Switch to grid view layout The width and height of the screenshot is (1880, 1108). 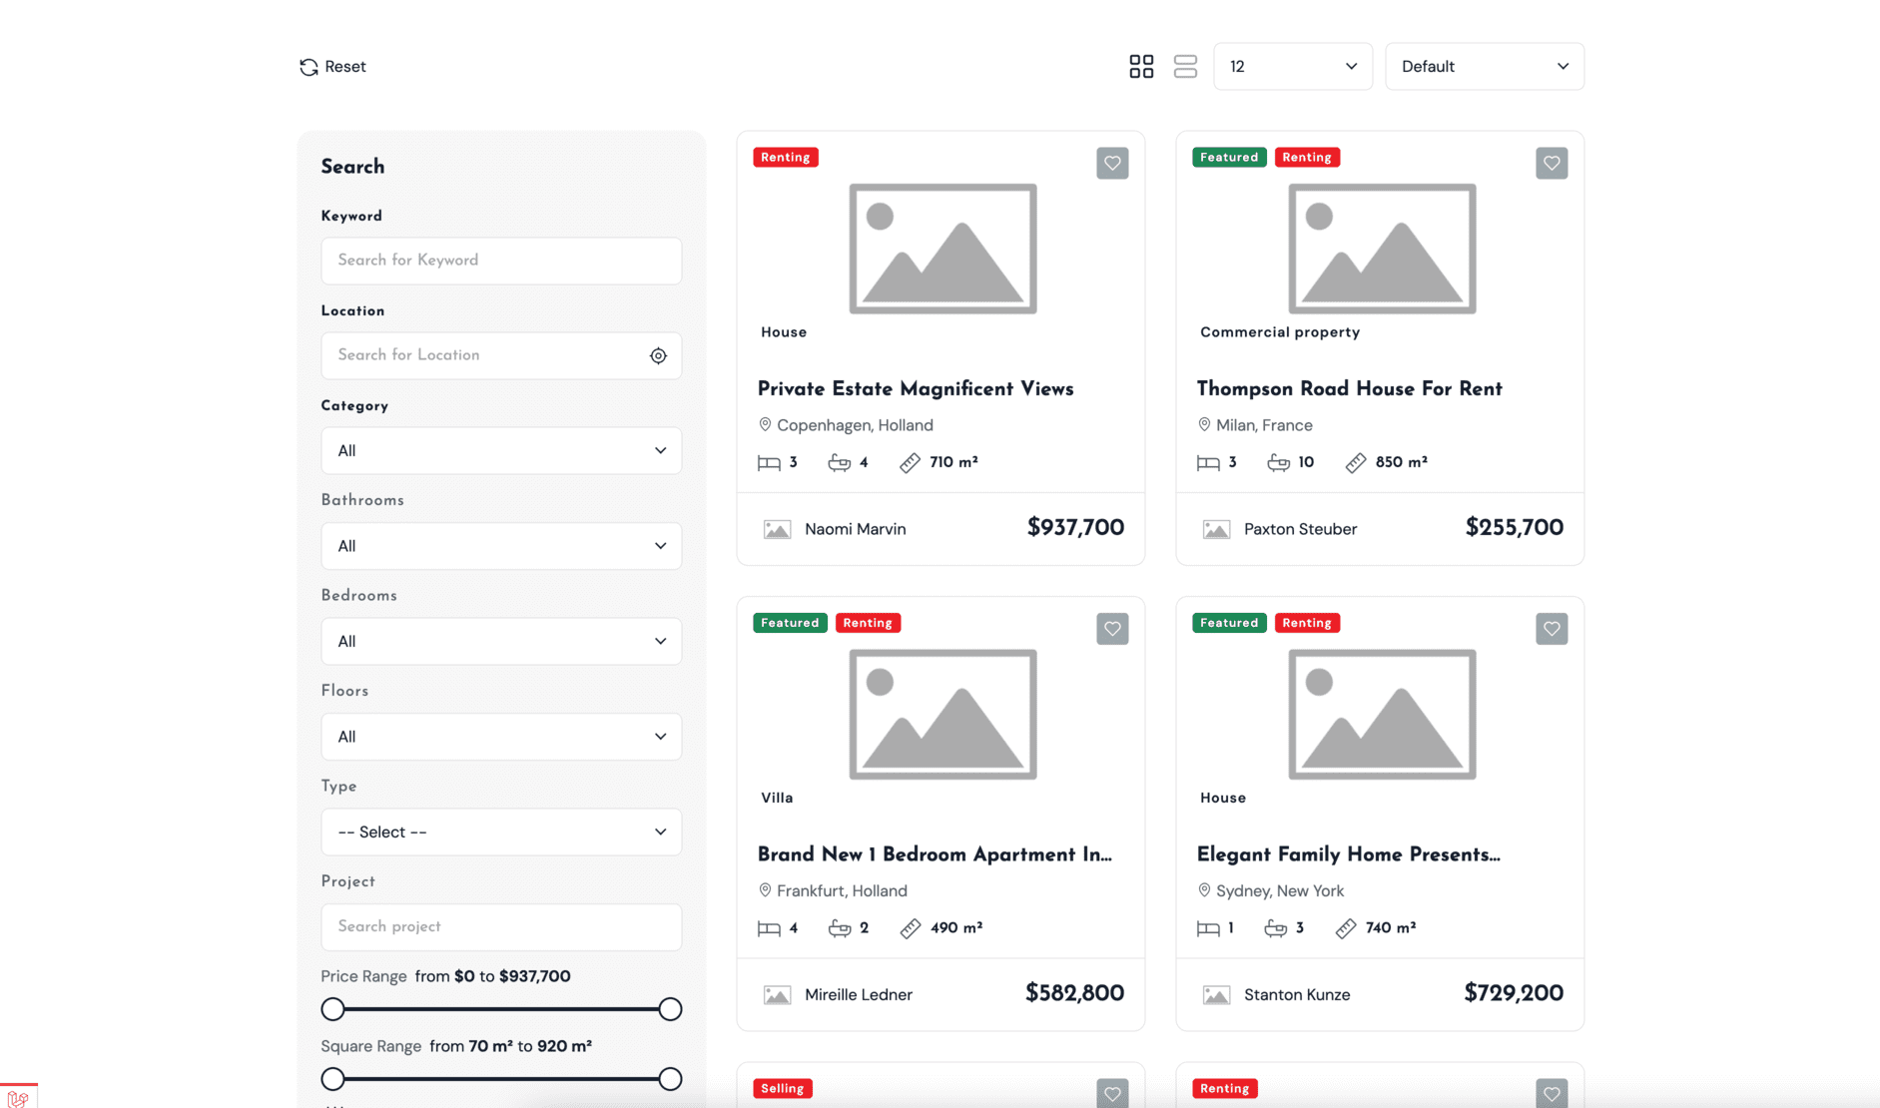point(1141,67)
